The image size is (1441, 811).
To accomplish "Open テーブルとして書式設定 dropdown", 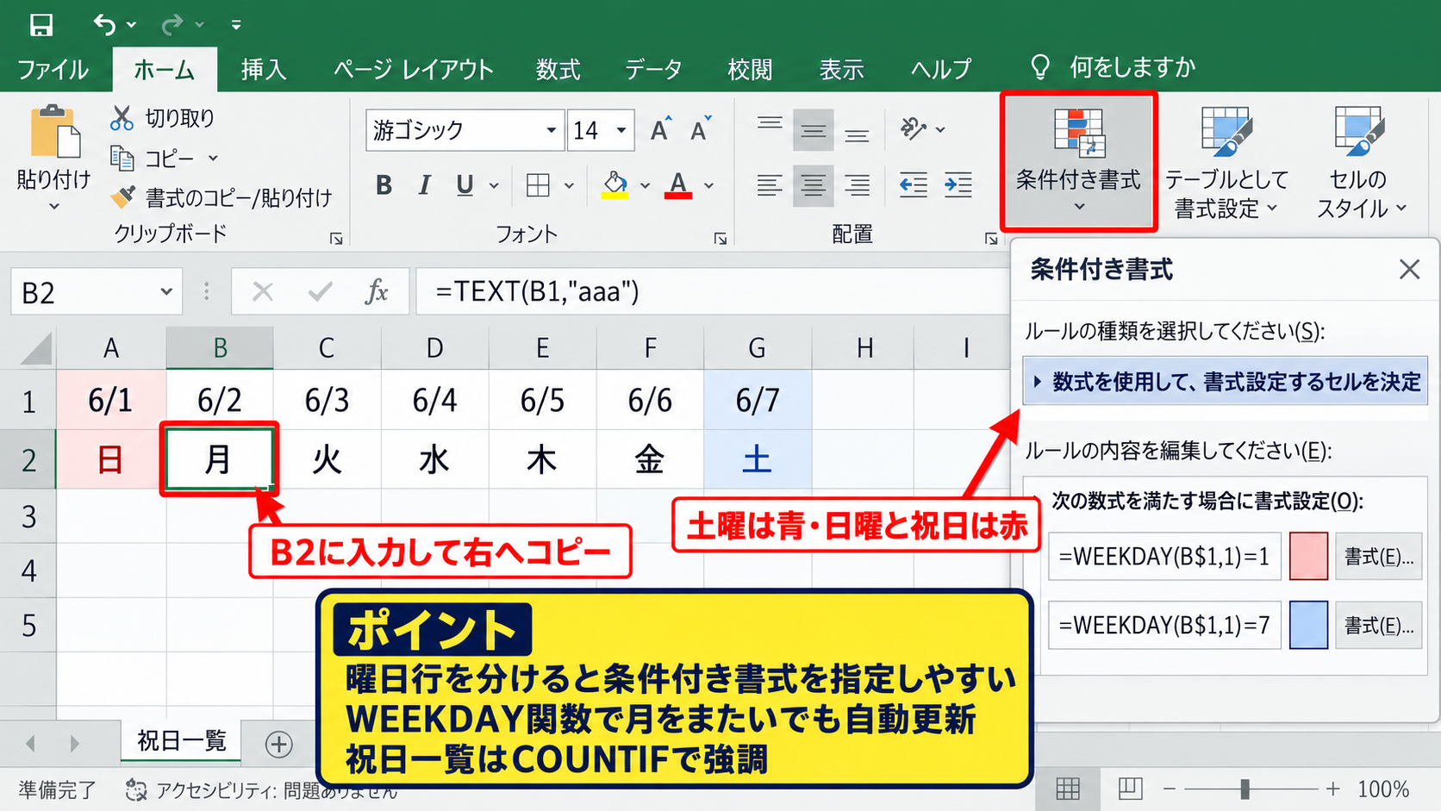I will (1226, 162).
